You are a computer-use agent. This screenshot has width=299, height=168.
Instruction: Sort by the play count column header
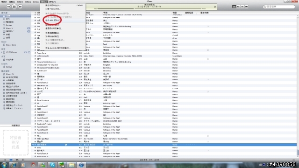(x=205, y=13)
